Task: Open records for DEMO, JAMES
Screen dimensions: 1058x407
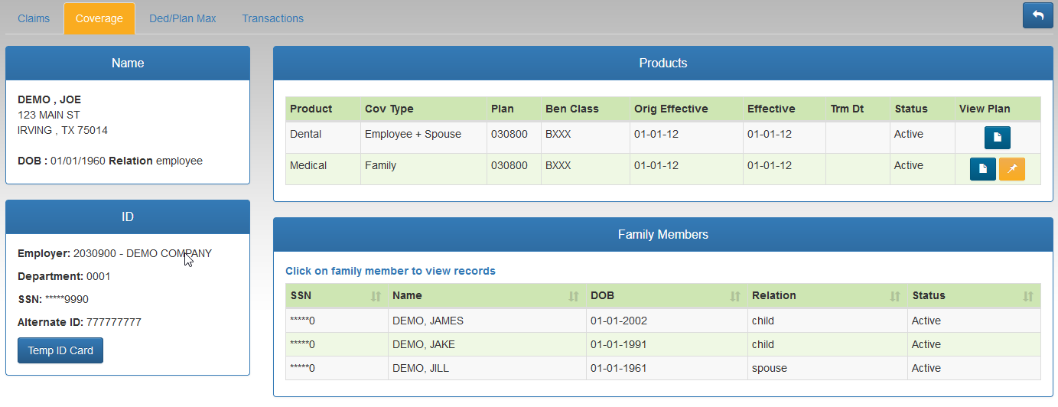Action: (663, 321)
